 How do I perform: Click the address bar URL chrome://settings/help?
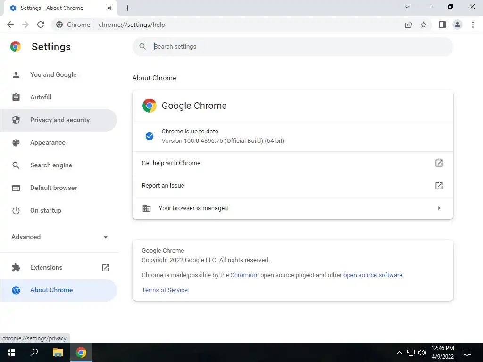coord(132,25)
